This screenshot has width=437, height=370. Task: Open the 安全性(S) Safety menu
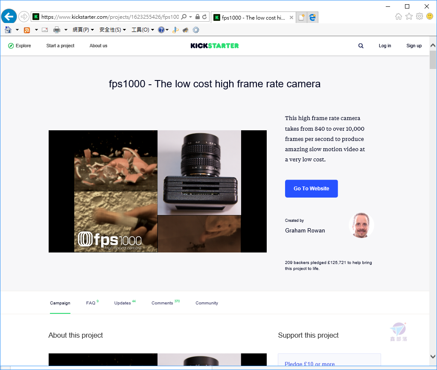click(x=113, y=30)
